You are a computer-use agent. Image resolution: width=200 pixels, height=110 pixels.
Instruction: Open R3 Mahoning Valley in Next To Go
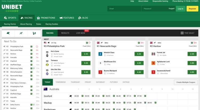tap(21, 68)
